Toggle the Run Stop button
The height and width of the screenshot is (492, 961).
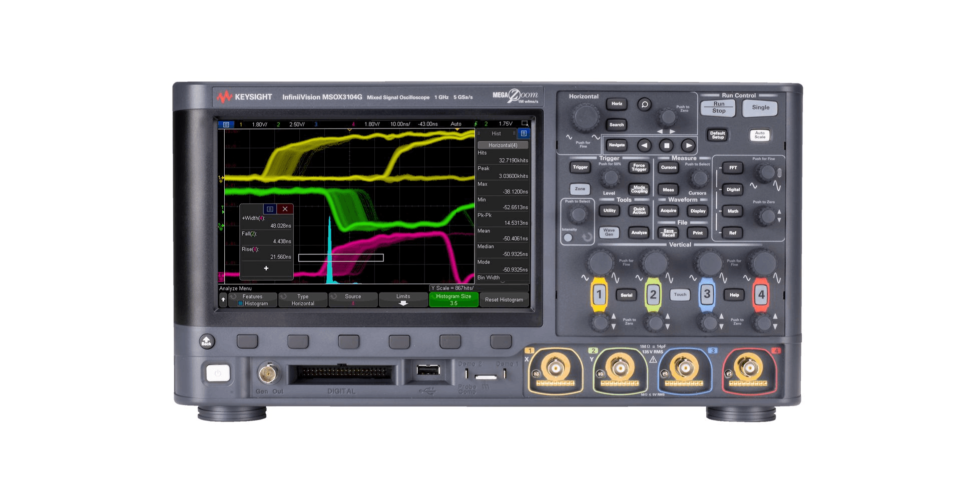(x=718, y=107)
